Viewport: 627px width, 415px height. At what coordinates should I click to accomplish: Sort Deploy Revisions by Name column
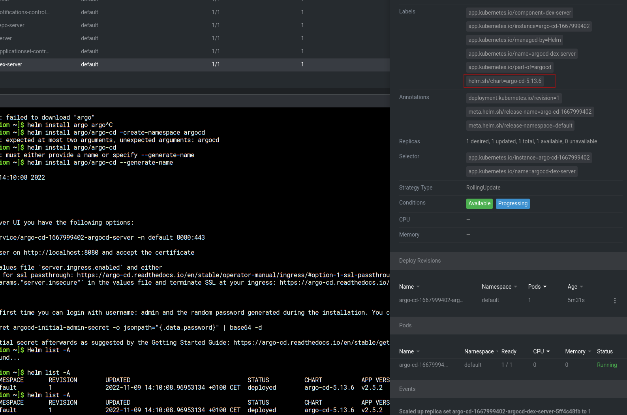coord(409,287)
